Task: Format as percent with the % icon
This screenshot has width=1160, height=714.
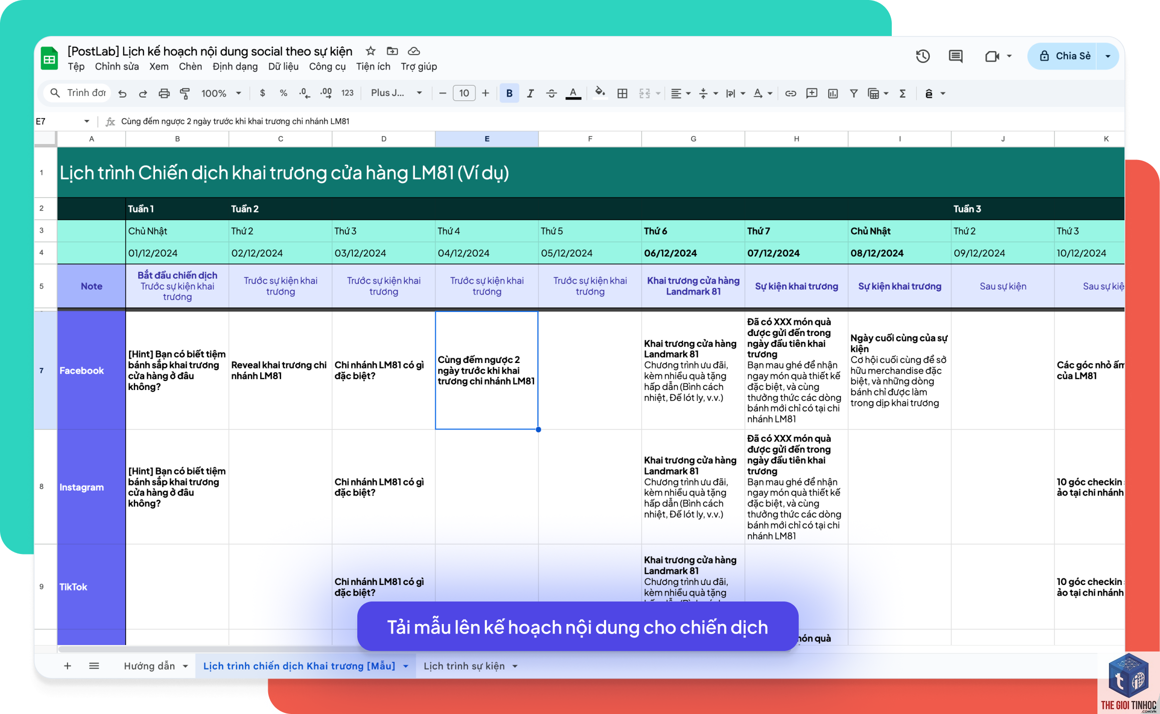Action: tap(283, 93)
